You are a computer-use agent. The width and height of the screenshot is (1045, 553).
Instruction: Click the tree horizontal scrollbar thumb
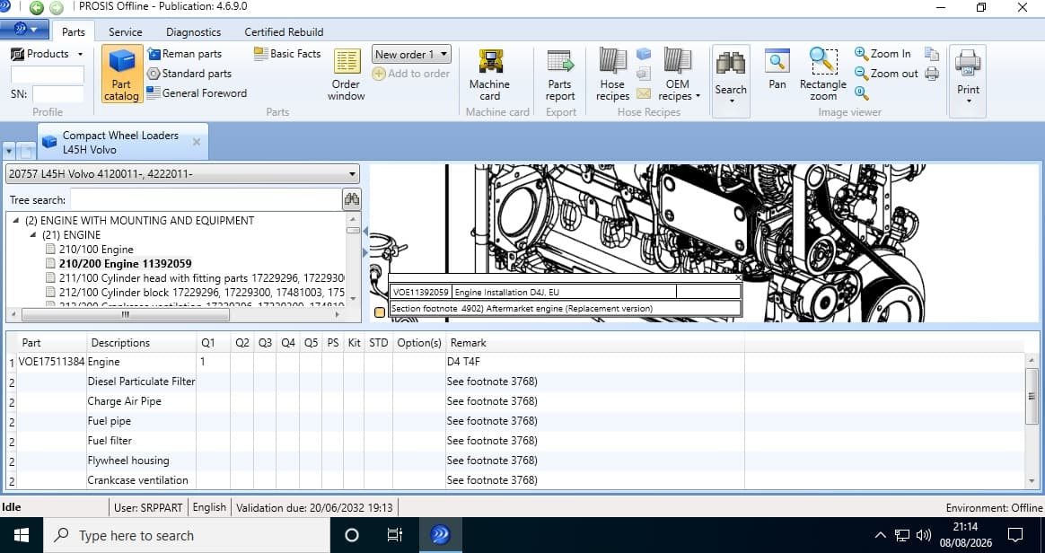pos(126,314)
